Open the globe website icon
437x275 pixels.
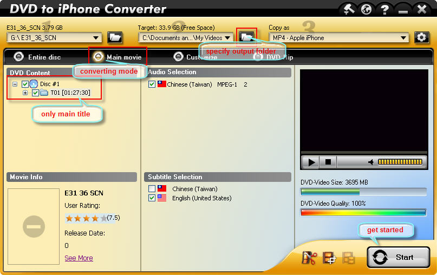pos(366,9)
